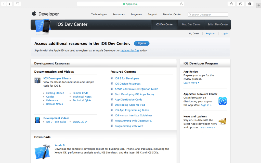Open the Member Center menu item
261x163 pixels.
172,15
